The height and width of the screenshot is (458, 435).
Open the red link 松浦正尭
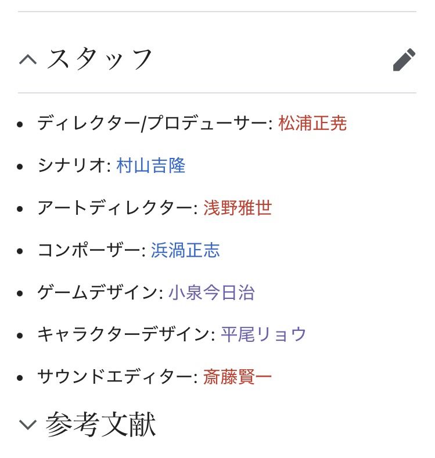[312, 123]
